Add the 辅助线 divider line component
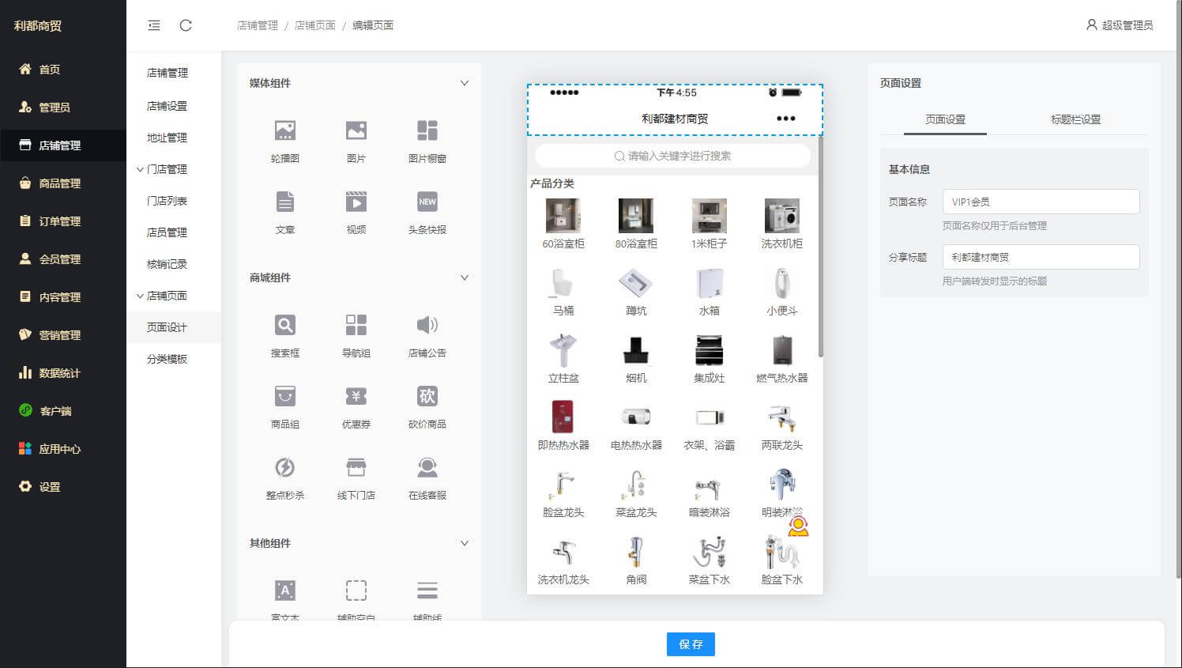The width and height of the screenshot is (1182, 668). coord(427,599)
